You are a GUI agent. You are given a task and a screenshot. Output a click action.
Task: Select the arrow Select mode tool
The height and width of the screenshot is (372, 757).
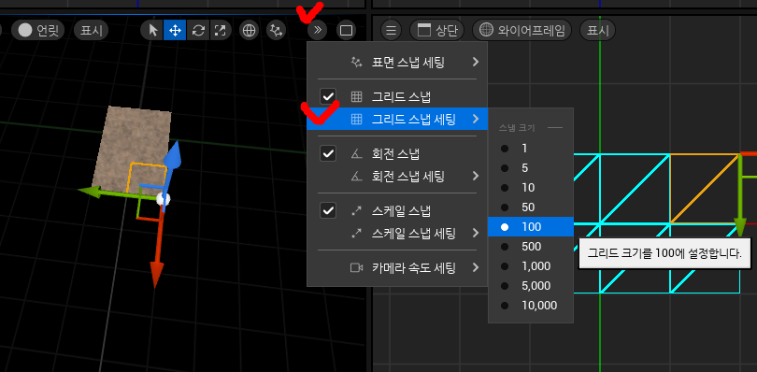coord(153,31)
